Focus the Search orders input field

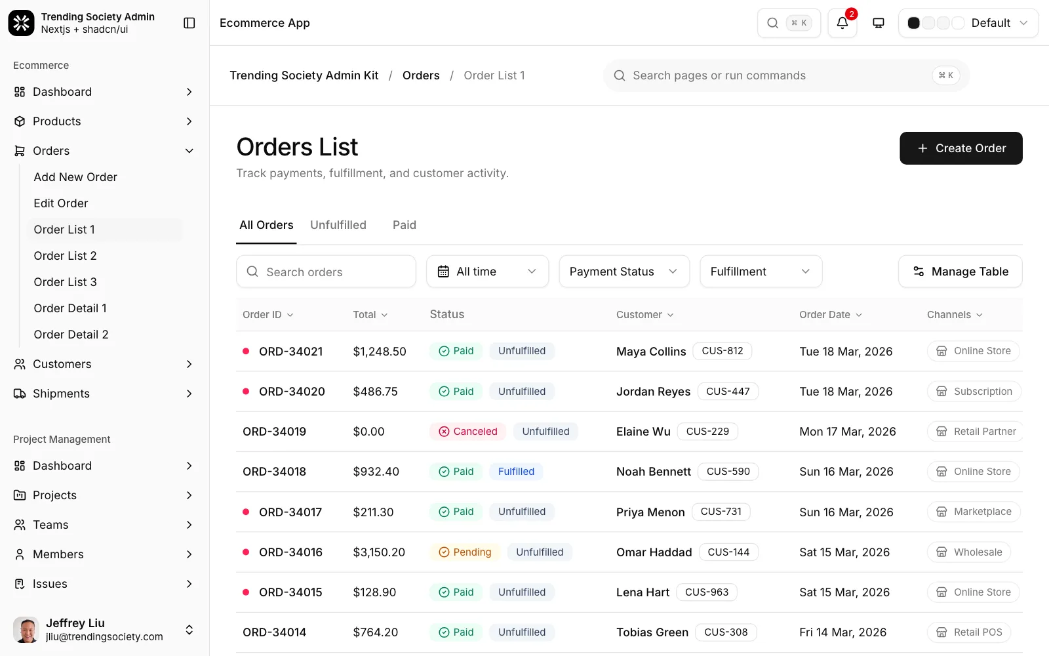[x=326, y=272]
